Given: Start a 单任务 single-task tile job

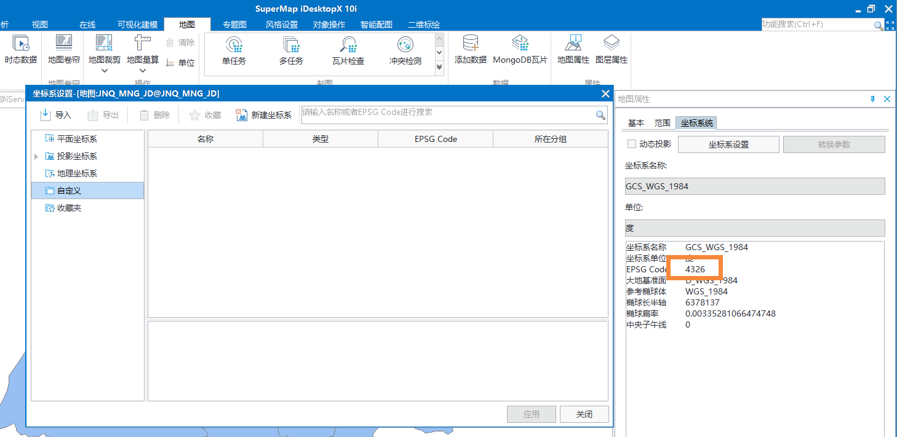Looking at the screenshot, I should pos(234,51).
